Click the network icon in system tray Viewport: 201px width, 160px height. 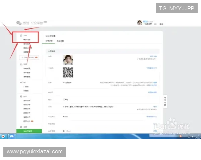point(189,137)
